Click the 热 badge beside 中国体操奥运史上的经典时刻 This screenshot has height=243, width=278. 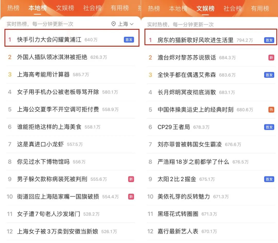click(271, 110)
